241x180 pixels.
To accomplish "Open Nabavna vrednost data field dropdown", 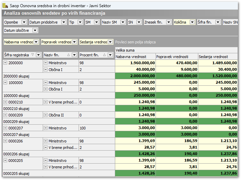I will click(36, 42).
